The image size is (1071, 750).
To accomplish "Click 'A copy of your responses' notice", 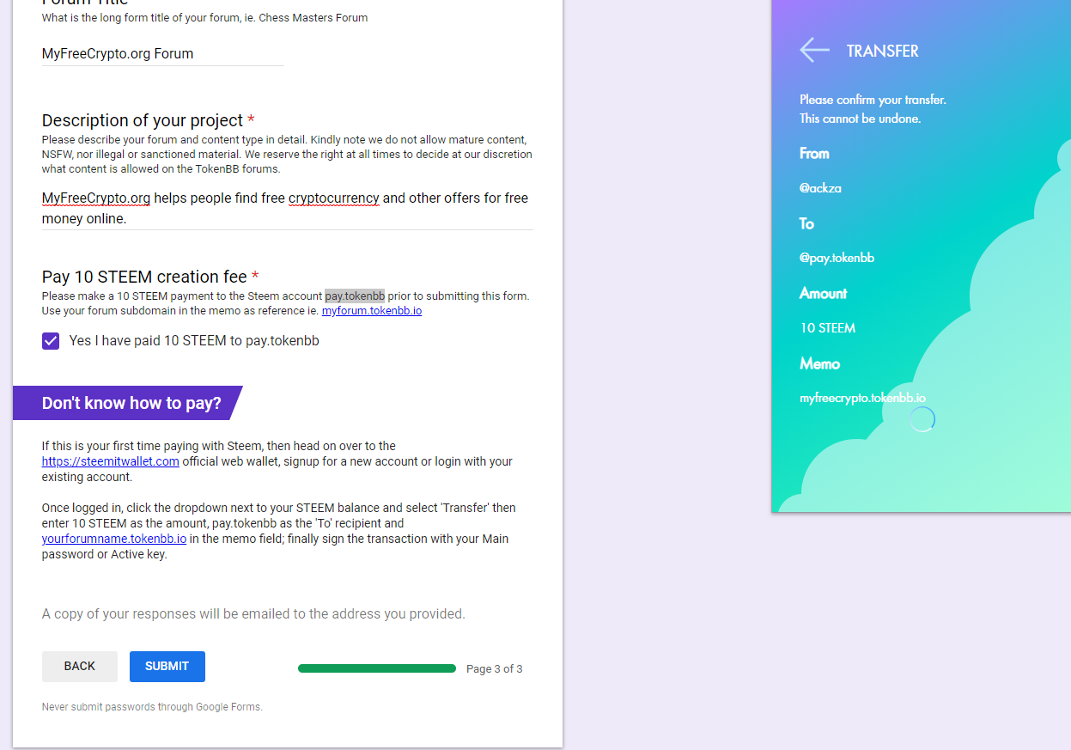I will pos(253,613).
